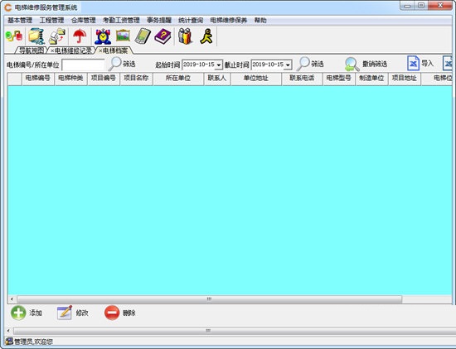
Task: Click the table's horizontal scrollbar thumb
Action: pyautogui.click(x=210, y=299)
